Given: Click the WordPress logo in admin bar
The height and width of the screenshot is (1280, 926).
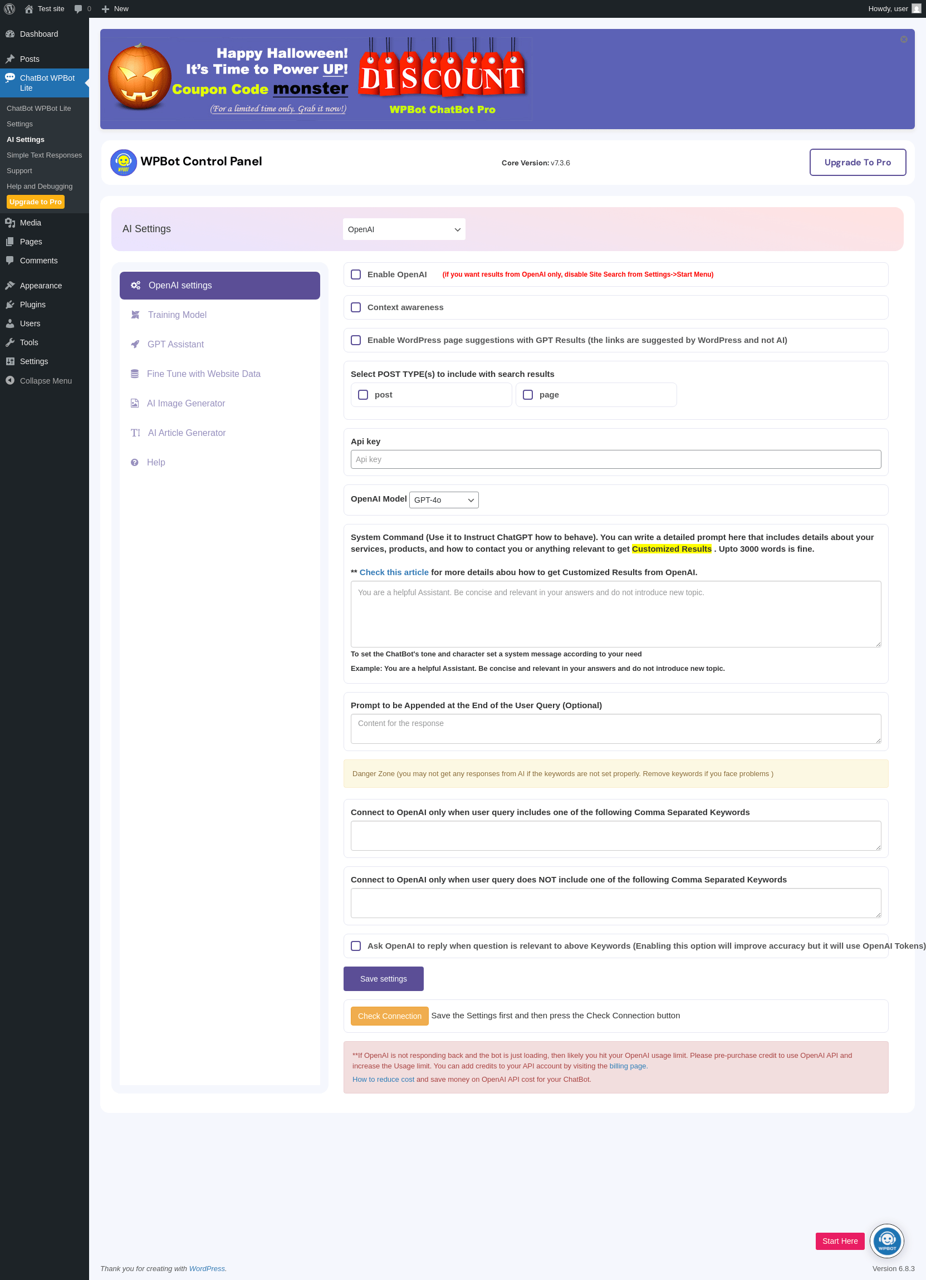Looking at the screenshot, I should click(x=9, y=8).
